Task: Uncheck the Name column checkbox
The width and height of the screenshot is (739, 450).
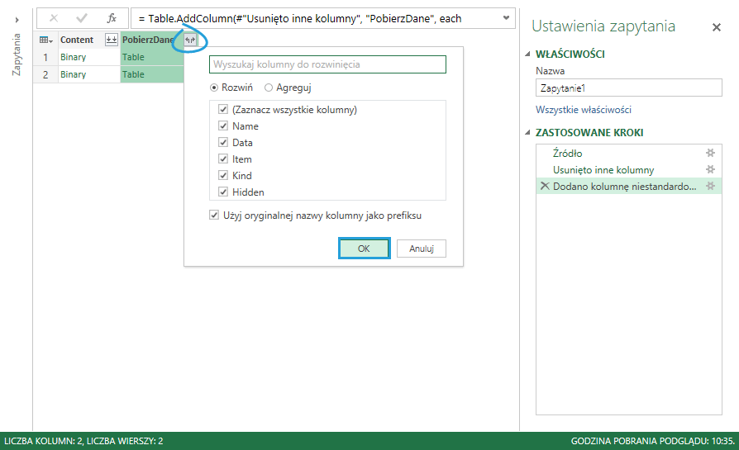Action: click(x=223, y=126)
